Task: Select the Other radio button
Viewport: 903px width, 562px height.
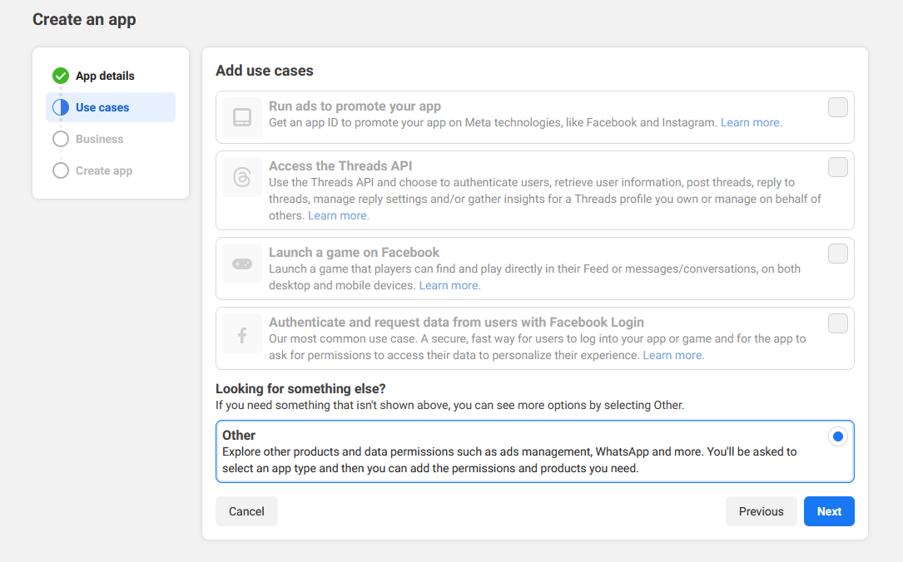Action: point(838,436)
